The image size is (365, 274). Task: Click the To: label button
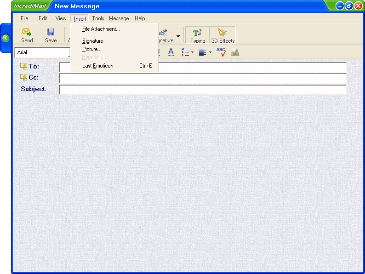coord(34,66)
